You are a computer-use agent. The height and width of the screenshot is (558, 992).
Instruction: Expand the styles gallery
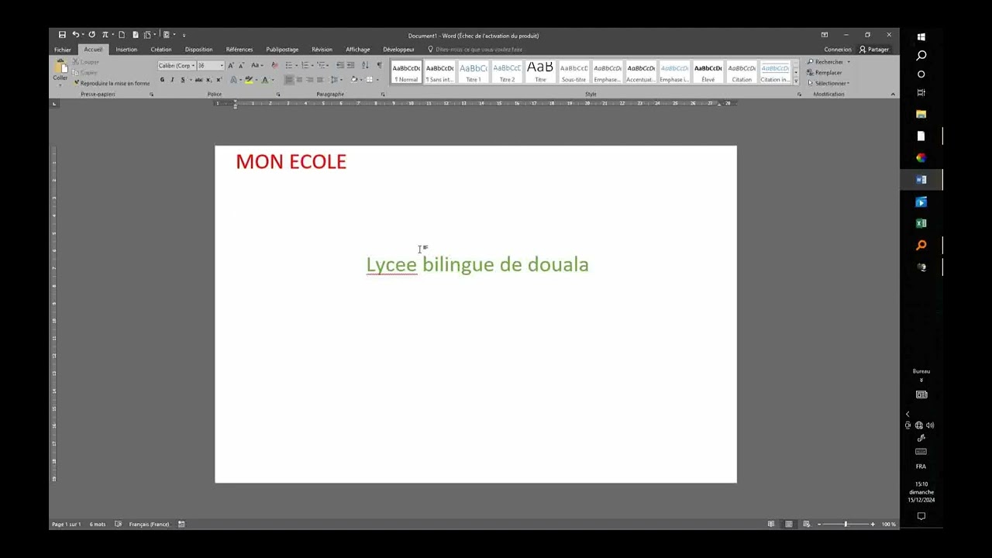coord(796,81)
